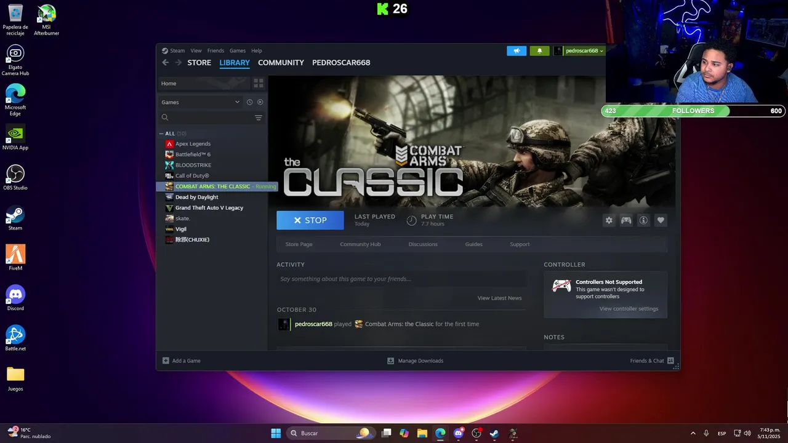Viewport: 788px width, 443px height.
Task: Click the Steam icon in taskbar
Action: coord(494,433)
